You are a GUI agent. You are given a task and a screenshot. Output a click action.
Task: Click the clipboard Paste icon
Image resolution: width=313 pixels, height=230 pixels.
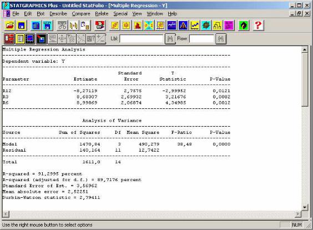(x=85, y=26)
